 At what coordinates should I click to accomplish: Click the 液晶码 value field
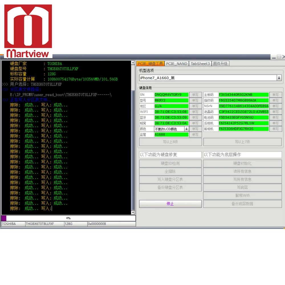pos(244,112)
